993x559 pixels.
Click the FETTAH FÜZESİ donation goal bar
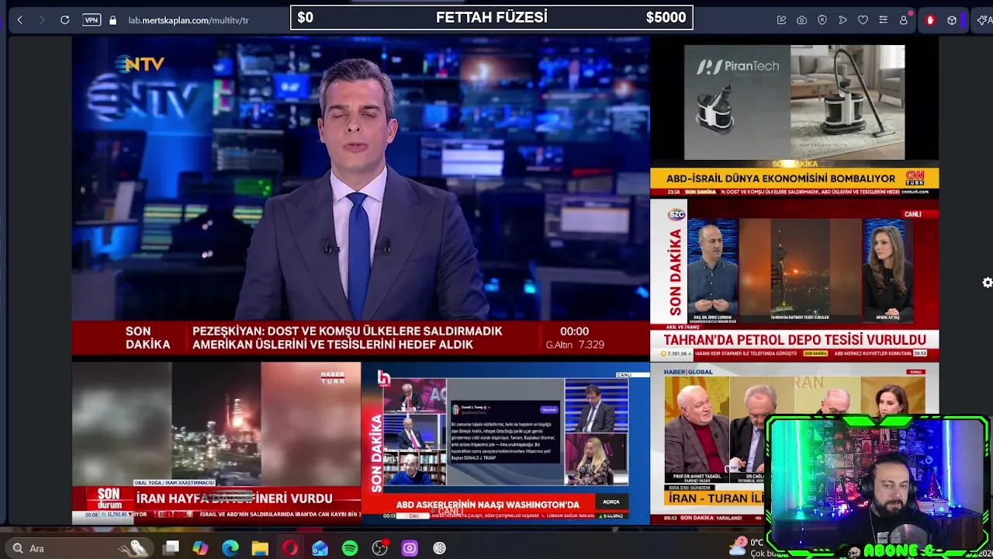pyautogui.click(x=492, y=17)
